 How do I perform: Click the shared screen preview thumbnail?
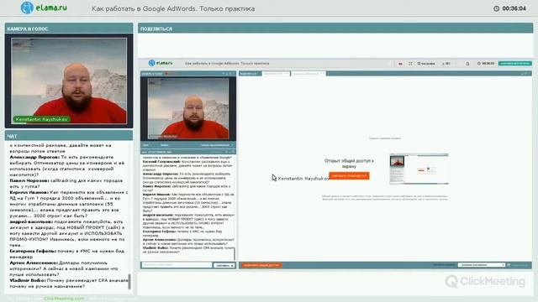click(419, 169)
